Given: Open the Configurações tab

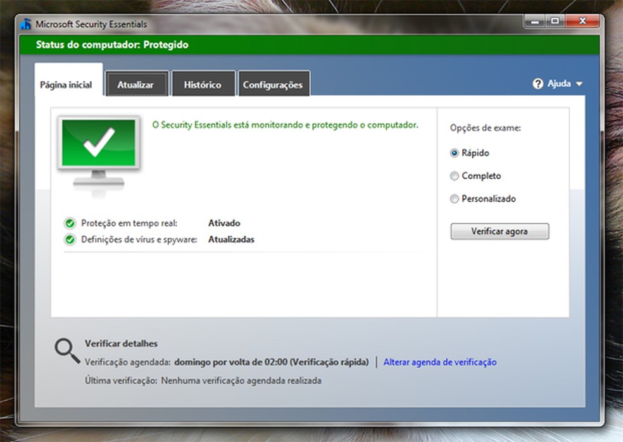Looking at the screenshot, I should [274, 83].
